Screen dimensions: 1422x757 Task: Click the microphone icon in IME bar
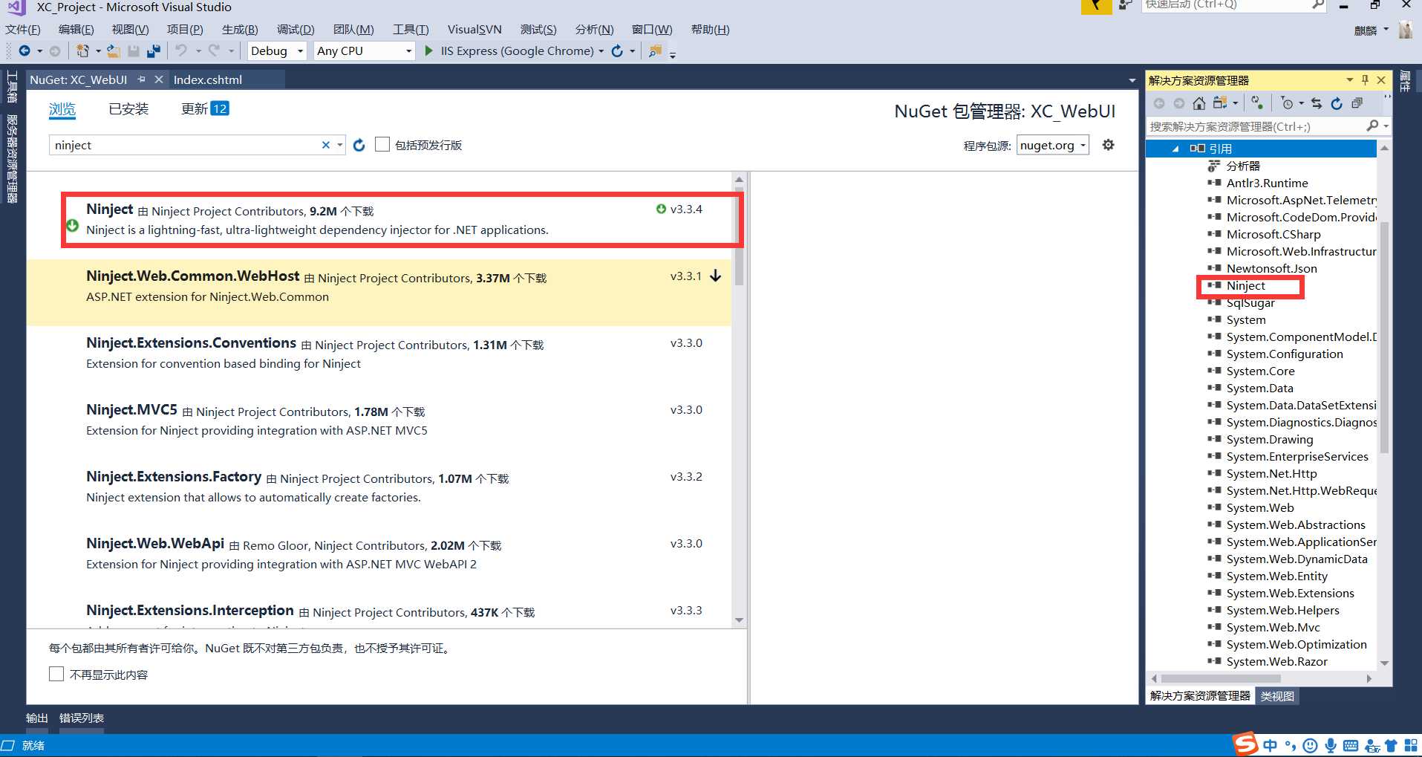pyautogui.click(x=1331, y=745)
